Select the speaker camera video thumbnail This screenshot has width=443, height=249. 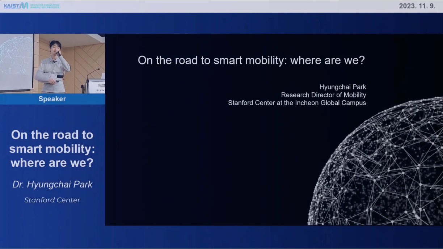point(52,63)
